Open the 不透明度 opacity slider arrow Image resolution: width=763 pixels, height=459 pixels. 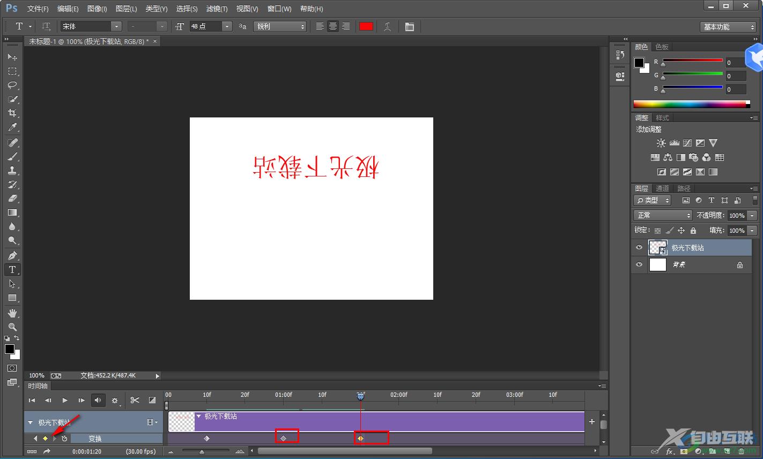click(x=752, y=215)
